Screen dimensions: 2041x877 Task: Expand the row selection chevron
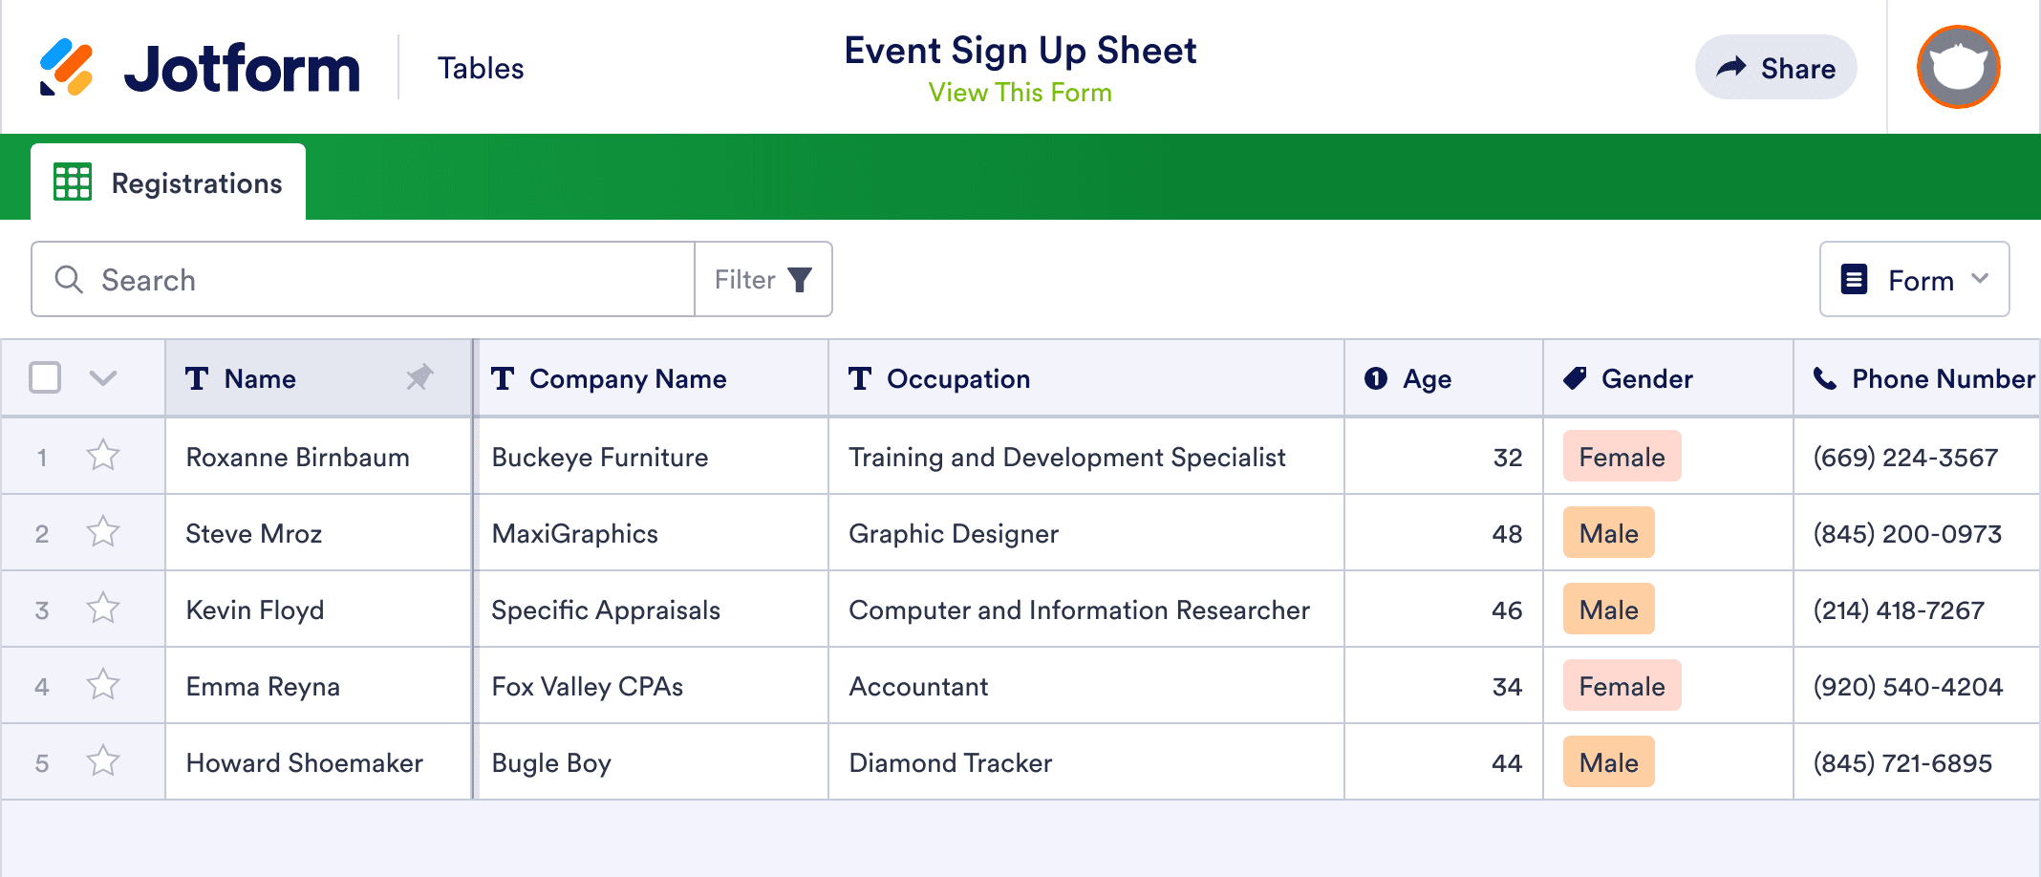tap(101, 378)
